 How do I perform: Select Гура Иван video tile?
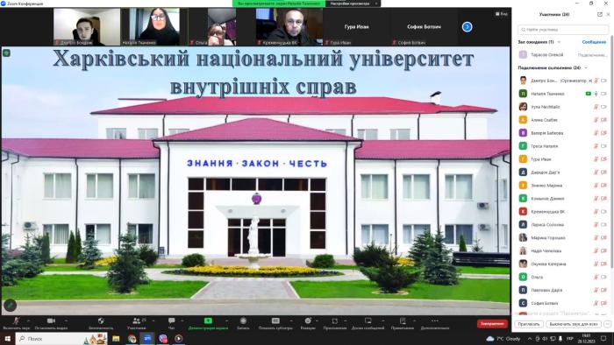tap(356, 26)
